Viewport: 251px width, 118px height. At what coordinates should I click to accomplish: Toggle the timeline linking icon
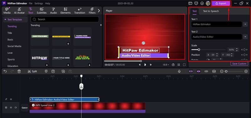coord(191,72)
